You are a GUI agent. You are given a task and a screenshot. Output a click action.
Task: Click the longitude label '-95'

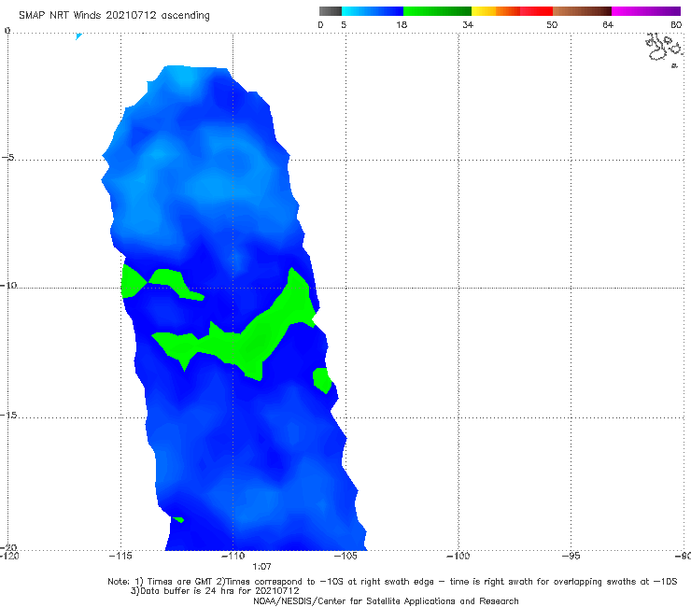pyautogui.click(x=571, y=556)
